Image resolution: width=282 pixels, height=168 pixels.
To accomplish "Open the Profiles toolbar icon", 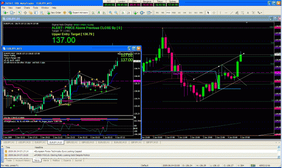I will pos(12,13).
